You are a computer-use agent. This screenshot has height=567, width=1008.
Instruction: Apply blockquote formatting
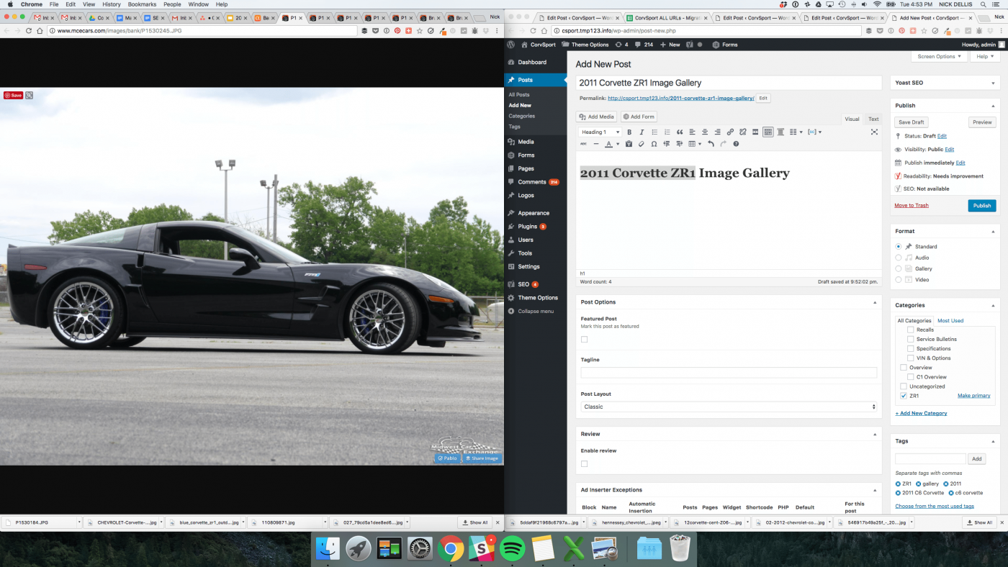[x=680, y=132]
